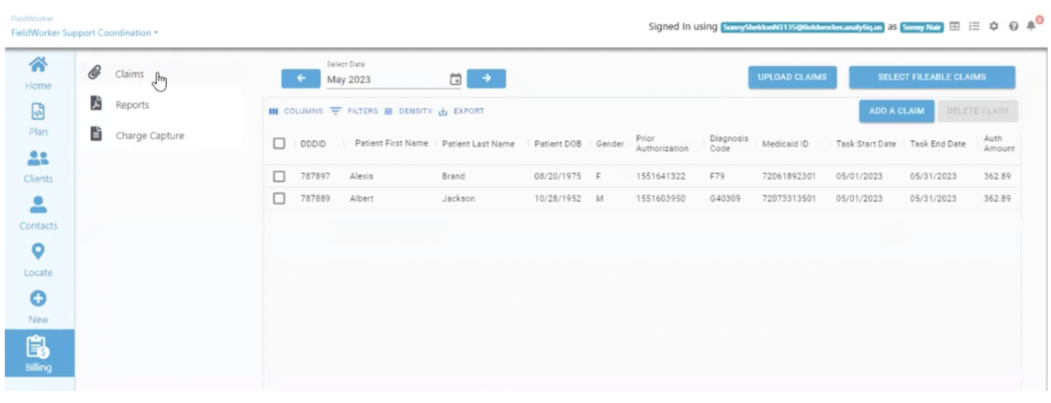Select the checkbox for Alexis Brand row
The width and height of the screenshot is (1051, 403).
[x=279, y=176]
